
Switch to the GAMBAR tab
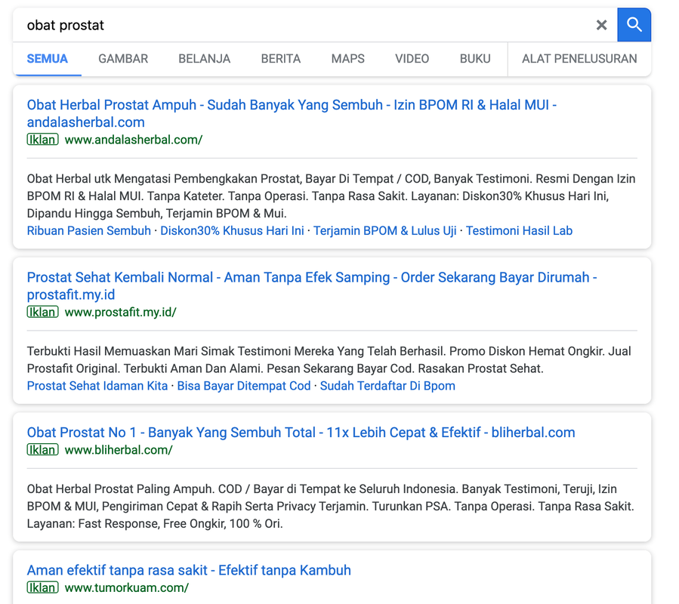(x=123, y=59)
